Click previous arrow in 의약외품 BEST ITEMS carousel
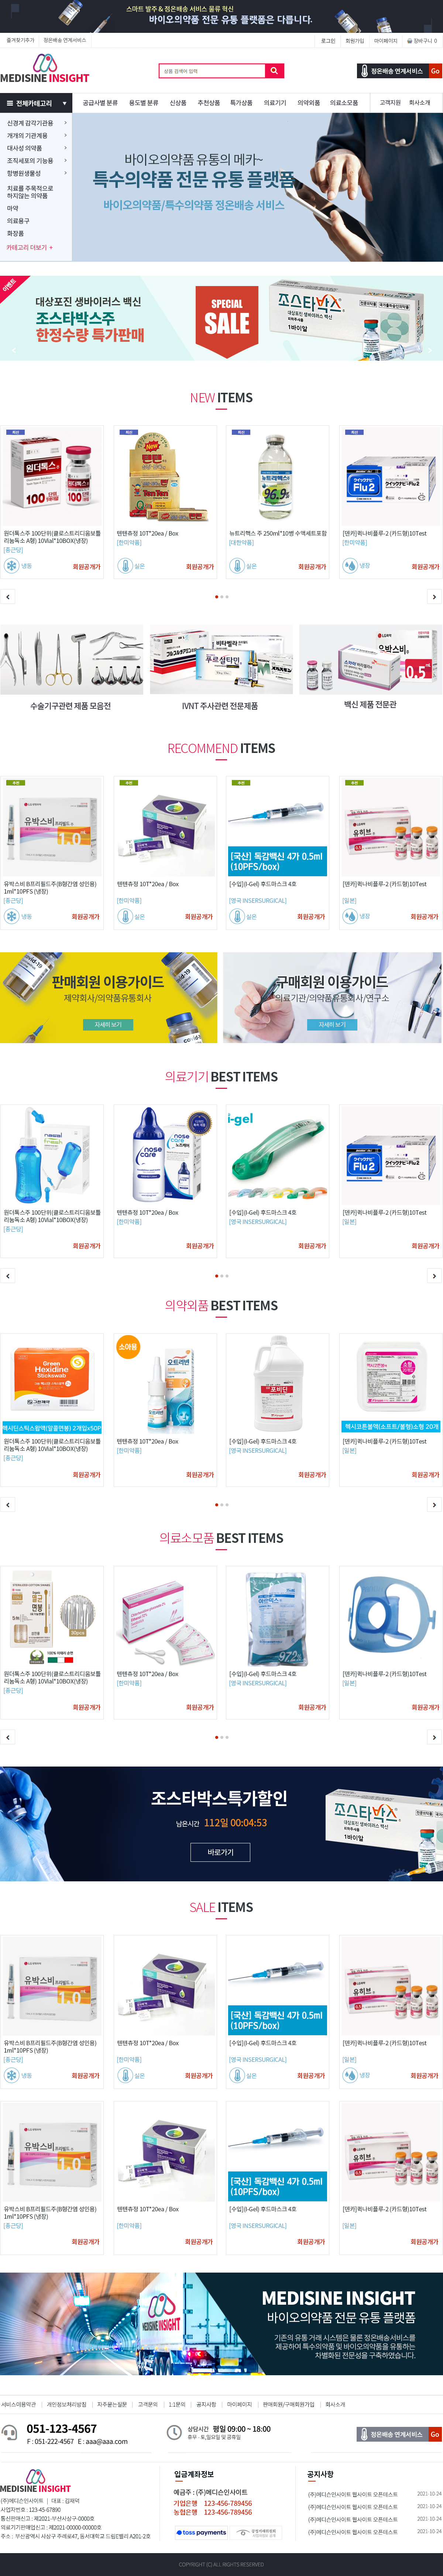This screenshot has width=443, height=2576. pos(8,1505)
